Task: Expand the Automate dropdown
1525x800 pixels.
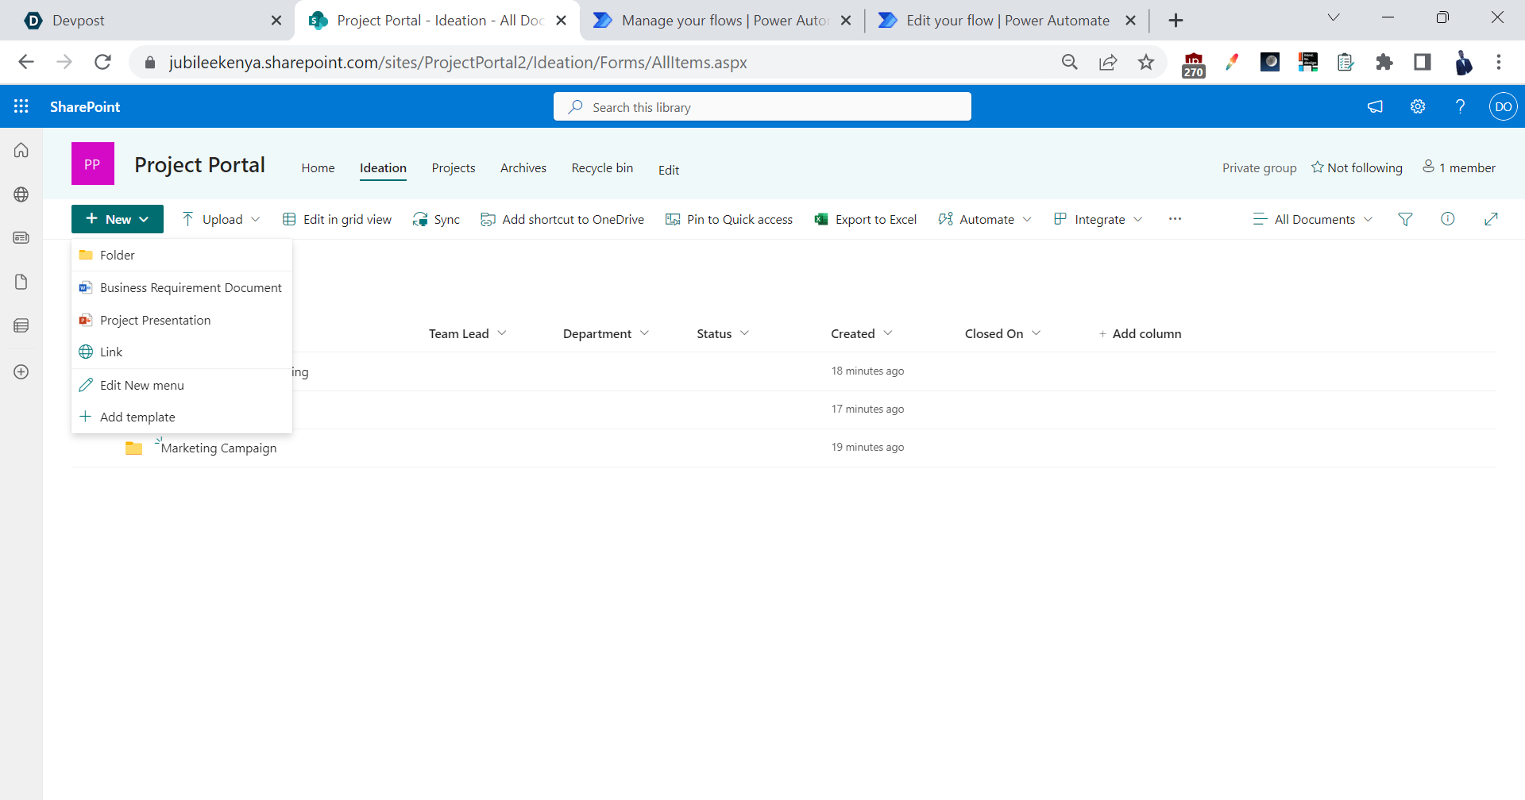Action: (985, 219)
